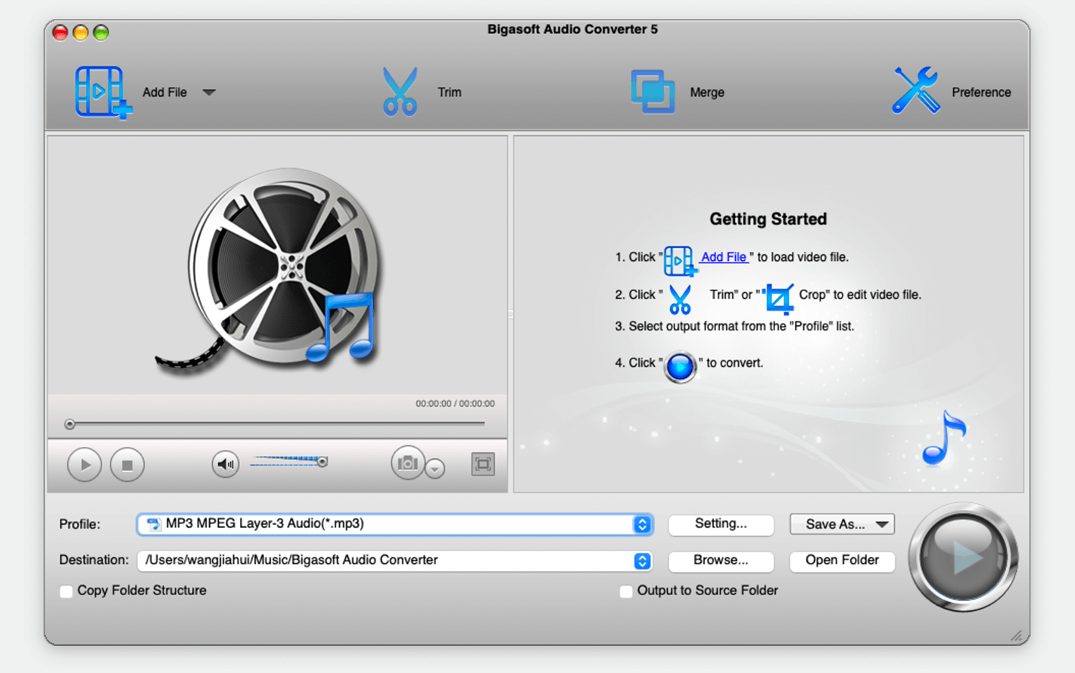Click the blue convert orb in step 4
1075x673 pixels.
pos(680,368)
